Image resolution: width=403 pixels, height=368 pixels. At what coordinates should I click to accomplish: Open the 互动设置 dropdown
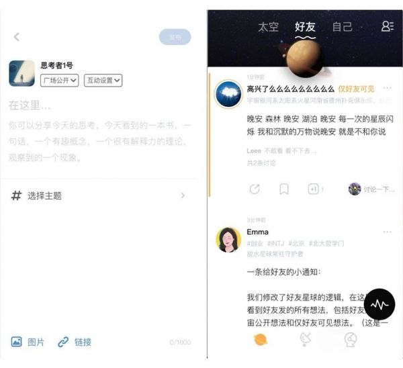(103, 81)
